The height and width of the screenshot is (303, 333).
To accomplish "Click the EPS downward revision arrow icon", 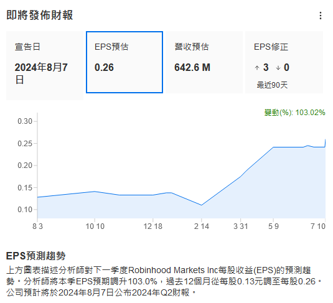I will click(278, 68).
